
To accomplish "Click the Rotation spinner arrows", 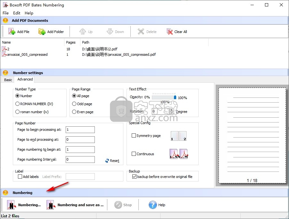I will [x=171, y=111].
